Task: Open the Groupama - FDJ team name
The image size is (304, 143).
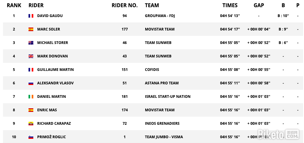Action: (160, 16)
